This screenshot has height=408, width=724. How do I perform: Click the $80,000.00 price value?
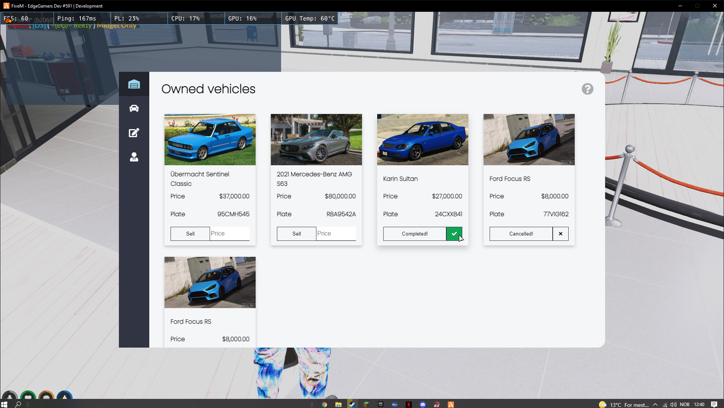[340, 196]
